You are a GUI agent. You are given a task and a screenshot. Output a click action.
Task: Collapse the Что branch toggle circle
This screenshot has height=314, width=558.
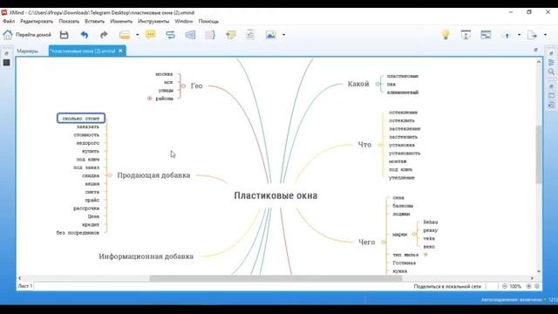pos(380,145)
